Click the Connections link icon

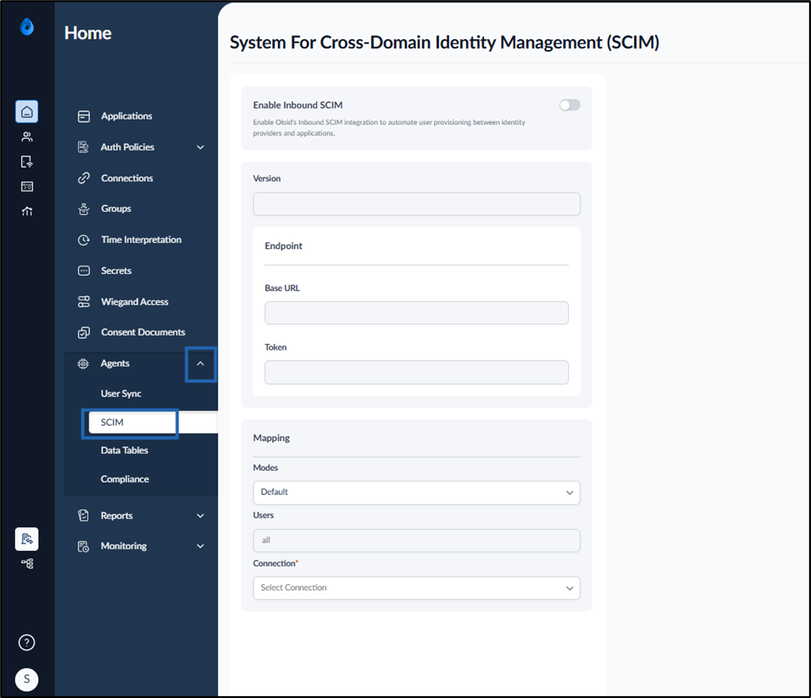pos(84,178)
